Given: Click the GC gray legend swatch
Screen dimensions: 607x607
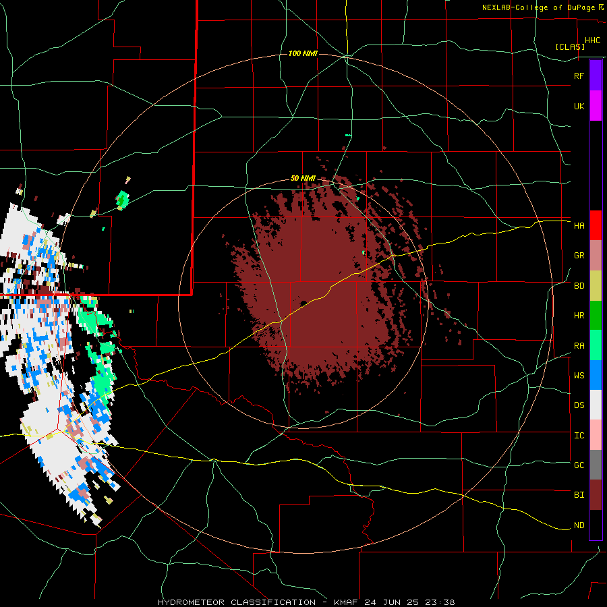Looking at the screenshot, I should coord(596,465).
